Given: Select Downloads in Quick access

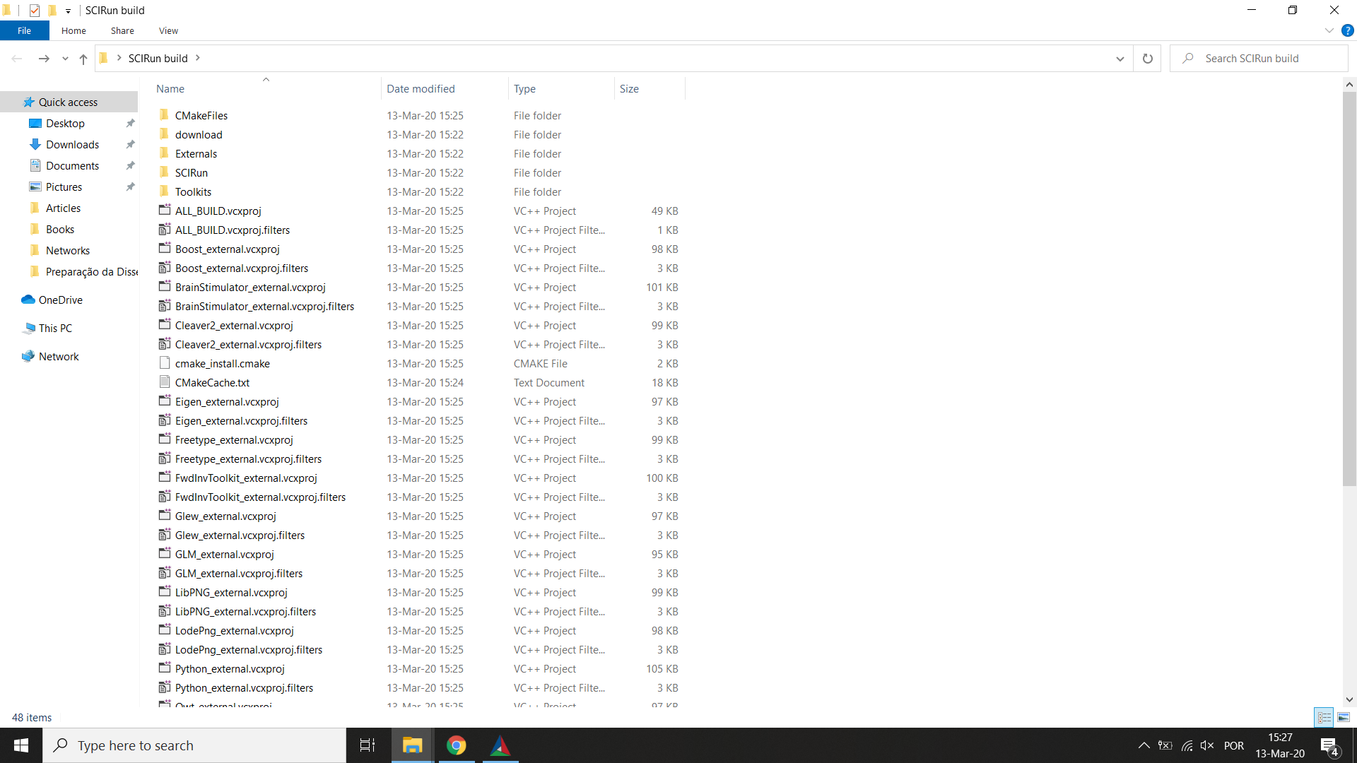Looking at the screenshot, I should click(x=72, y=145).
